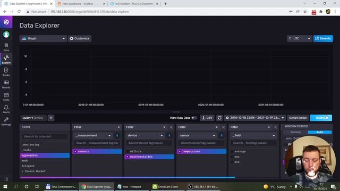The width and height of the screenshot is (340, 191).
Task: Open Alerts bell in sidebar
Action: point(6,109)
